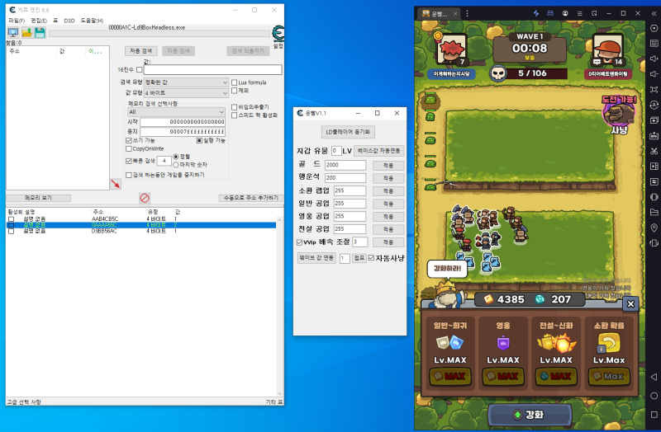This screenshot has width=661, height=432.
Task: Click the red circle clear list icon
Action: click(144, 198)
